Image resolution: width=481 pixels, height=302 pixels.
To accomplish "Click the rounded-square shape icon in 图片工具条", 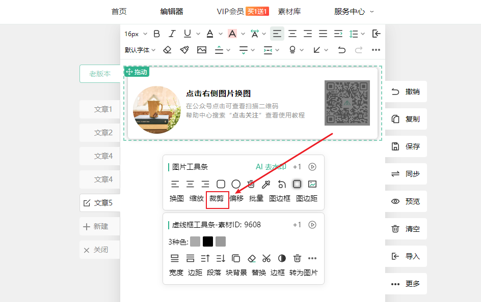I will 221,184.
